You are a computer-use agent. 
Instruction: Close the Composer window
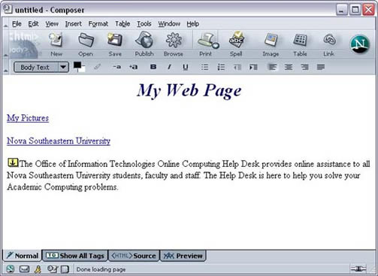click(368, 10)
